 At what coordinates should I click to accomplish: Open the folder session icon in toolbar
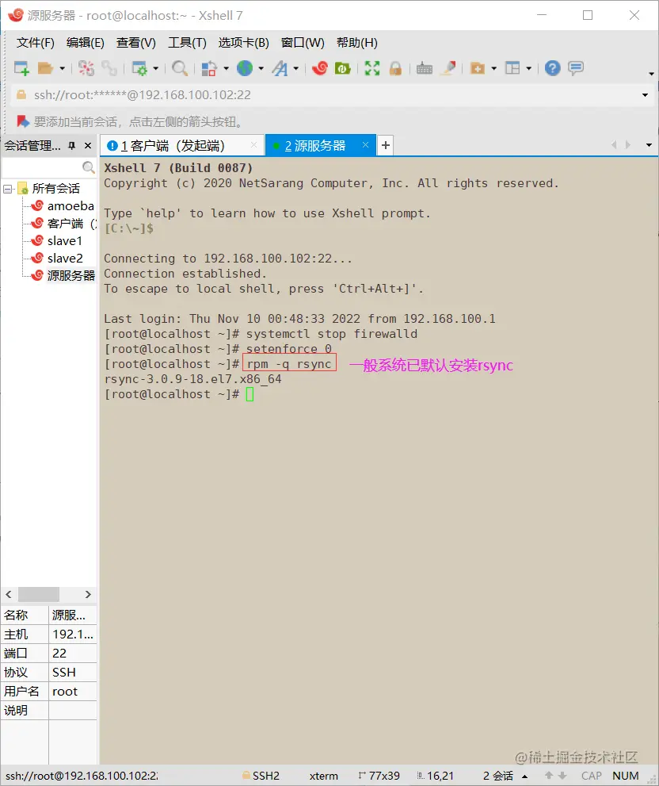[x=46, y=68]
